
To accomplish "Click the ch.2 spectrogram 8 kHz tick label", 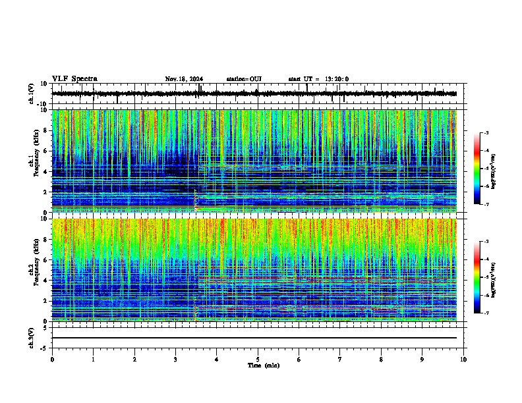I will pyautogui.click(x=46, y=240).
